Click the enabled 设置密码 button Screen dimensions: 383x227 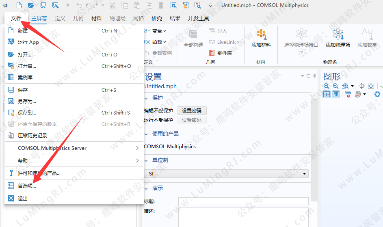click(x=191, y=110)
